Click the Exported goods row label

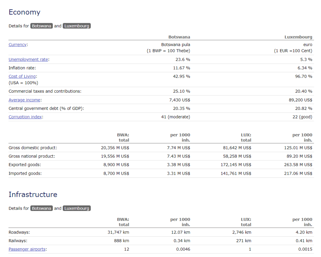[x=25, y=165]
